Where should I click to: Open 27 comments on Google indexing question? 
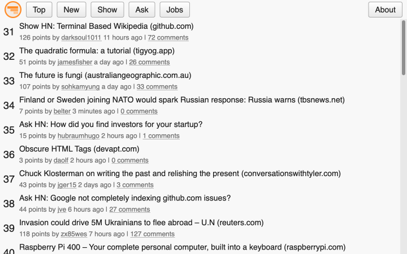click(x=129, y=209)
